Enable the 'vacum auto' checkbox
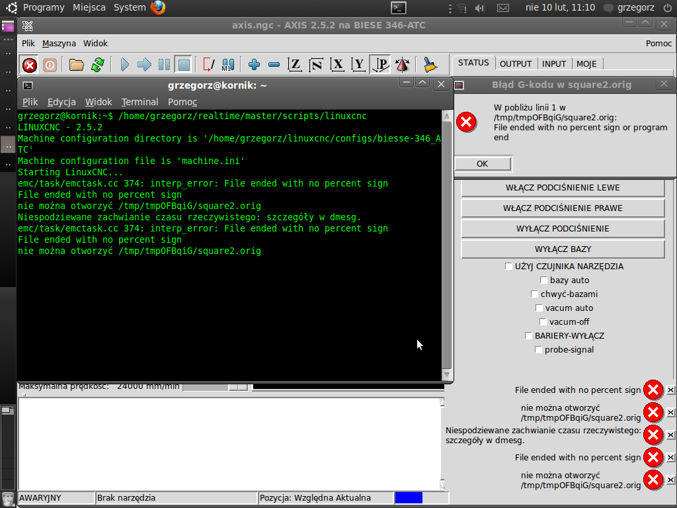 tap(539, 308)
